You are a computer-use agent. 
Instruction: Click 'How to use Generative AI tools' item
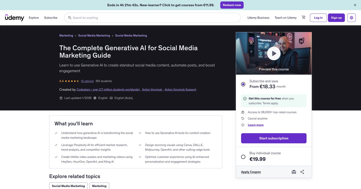coord(178,133)
